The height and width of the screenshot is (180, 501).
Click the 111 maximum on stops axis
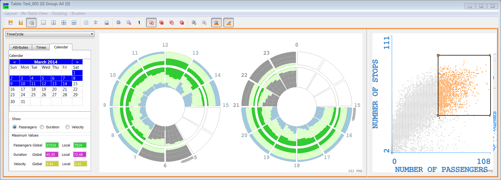tap(387, 43)
